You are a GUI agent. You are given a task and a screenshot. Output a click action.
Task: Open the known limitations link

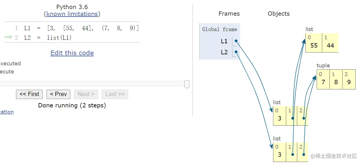click(72, 14)
